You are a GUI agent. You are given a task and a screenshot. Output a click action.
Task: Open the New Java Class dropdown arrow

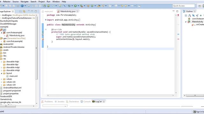pyautogui.click(x=95, y=6)
